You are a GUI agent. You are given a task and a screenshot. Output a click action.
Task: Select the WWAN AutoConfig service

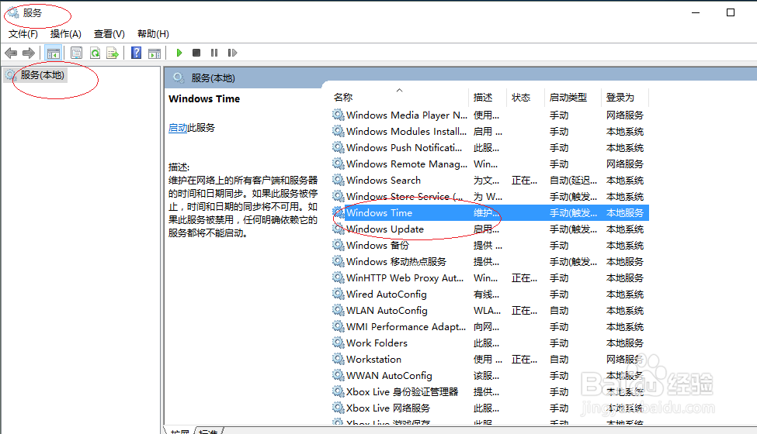490,376
